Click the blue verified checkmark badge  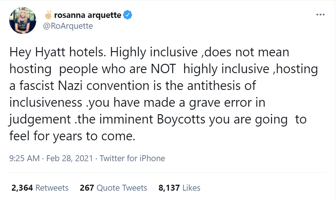(128, 15)
